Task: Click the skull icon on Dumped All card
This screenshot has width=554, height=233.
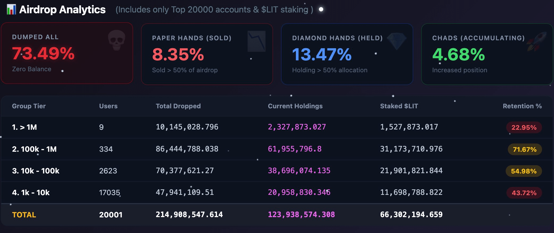Action: (117, 40)
